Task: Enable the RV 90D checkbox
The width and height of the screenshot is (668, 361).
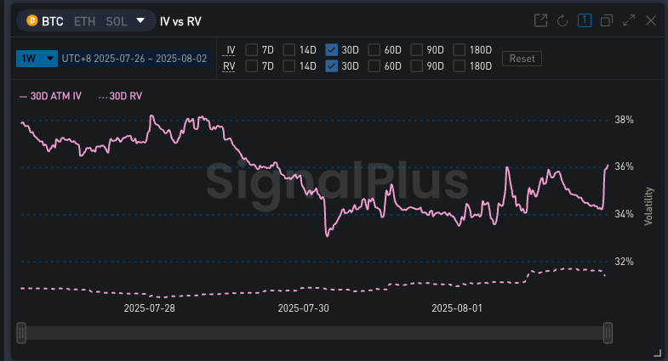Action: coord(417,66)
